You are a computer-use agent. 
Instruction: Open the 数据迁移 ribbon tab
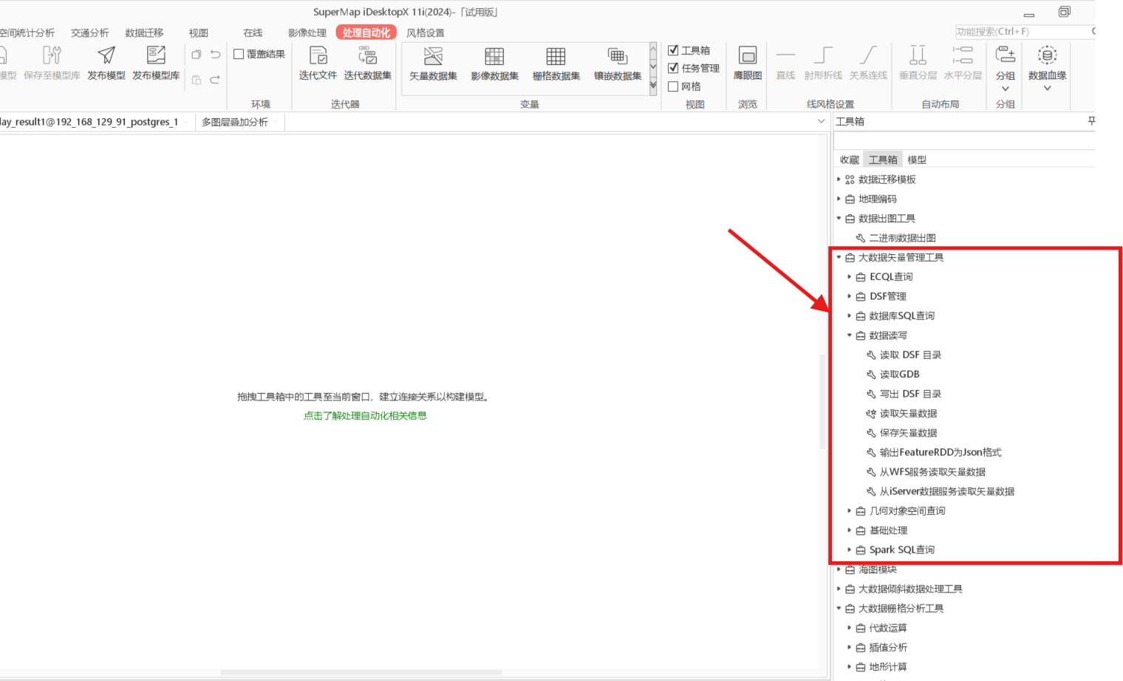[x=144, y=32]
